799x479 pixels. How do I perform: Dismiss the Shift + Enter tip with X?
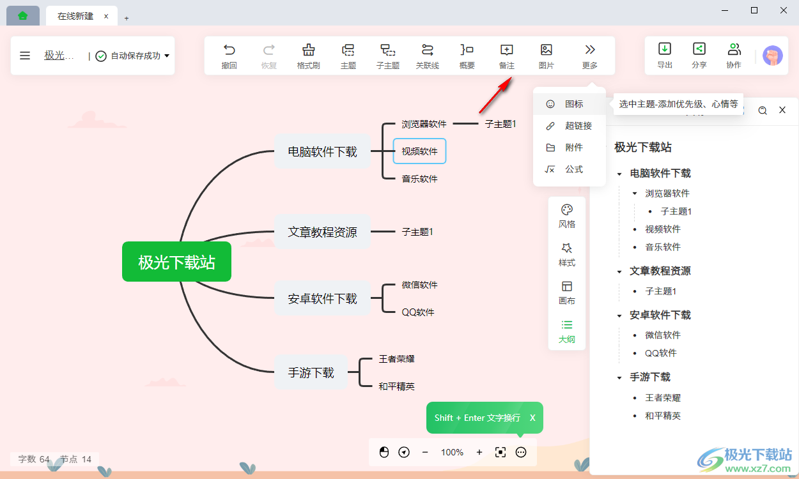[x=532, y=418]
